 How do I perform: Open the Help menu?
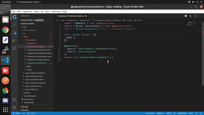[64, 11]
